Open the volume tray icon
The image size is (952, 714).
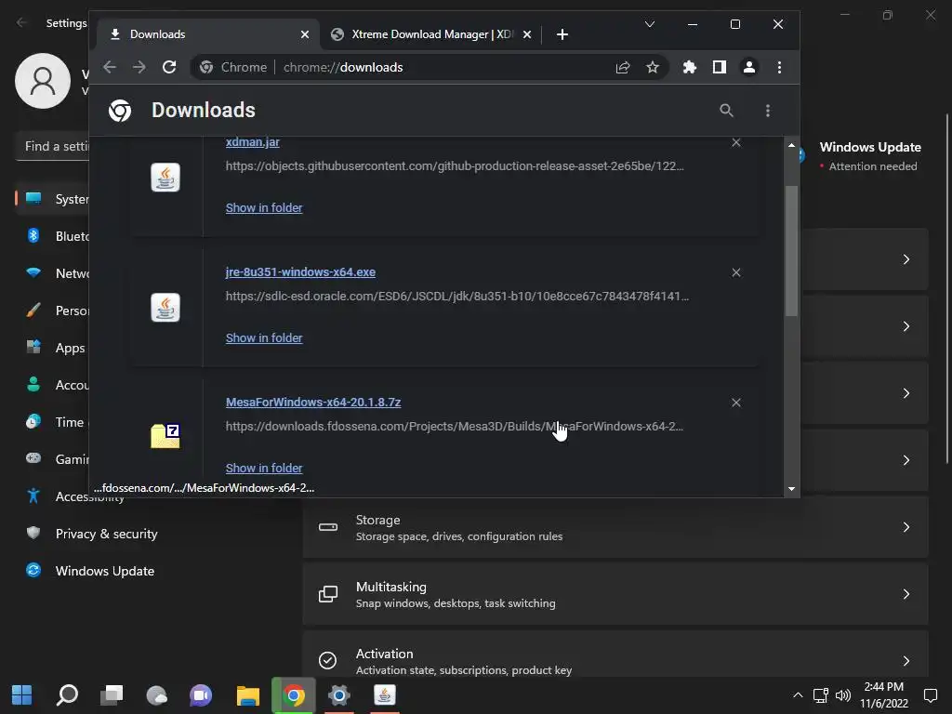click(842, 695)
